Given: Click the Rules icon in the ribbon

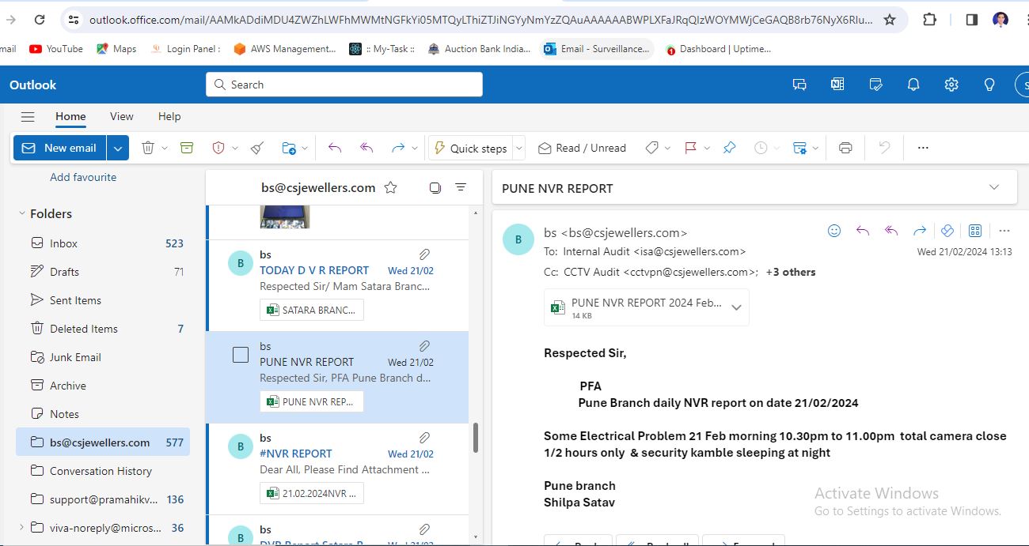Looking at the screenshot, I should 799,148.
